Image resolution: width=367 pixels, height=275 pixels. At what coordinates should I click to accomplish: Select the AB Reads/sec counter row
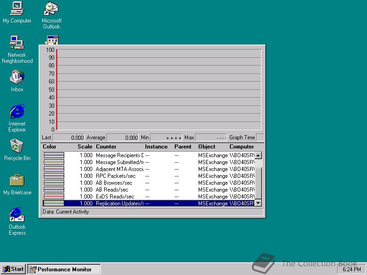149,190
